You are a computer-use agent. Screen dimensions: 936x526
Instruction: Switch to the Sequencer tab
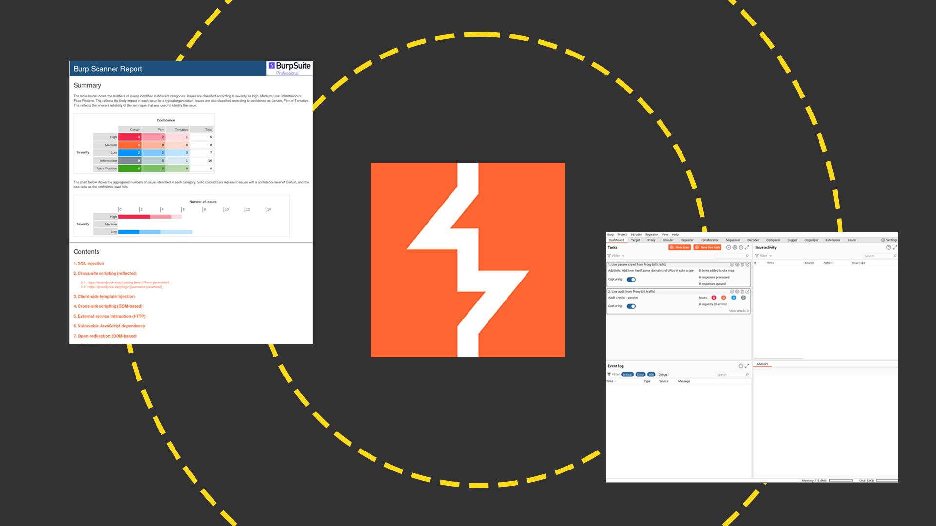point(733,240)
